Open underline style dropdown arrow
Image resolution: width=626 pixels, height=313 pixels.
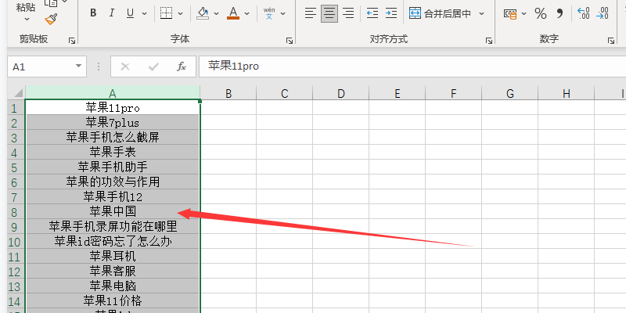point(144,13)
